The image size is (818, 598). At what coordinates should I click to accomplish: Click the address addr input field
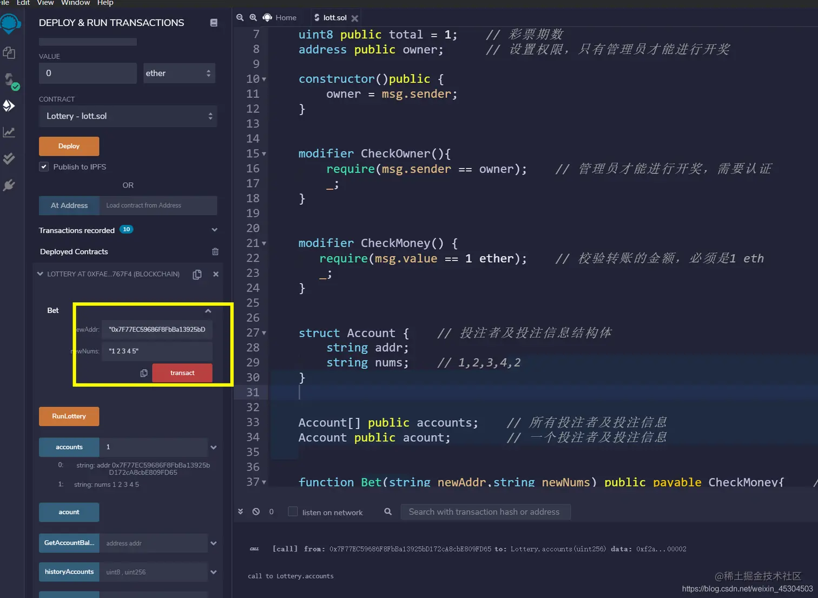click(x=153, y=543)
